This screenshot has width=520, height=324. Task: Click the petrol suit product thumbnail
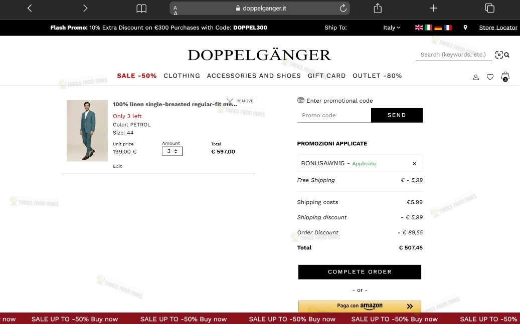[x=87, y=131]
